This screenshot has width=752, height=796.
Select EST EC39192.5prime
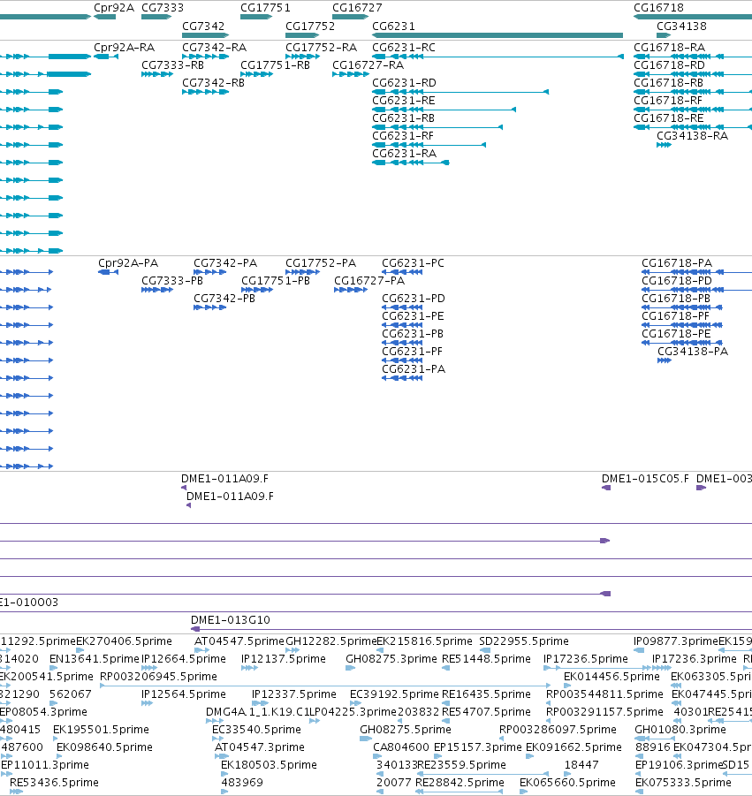pos(394,694)
